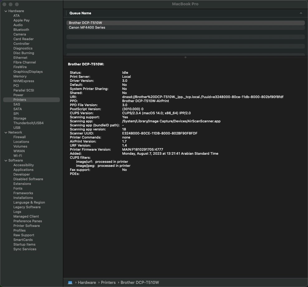Select Parallel SCSI in the sidebar

tap(24, 91)
